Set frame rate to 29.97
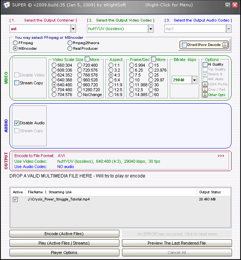This screenshot has width=241, height=260. click(151, 80)
